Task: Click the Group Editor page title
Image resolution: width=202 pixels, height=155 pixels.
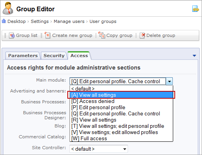Action: [x=35, y=9]
